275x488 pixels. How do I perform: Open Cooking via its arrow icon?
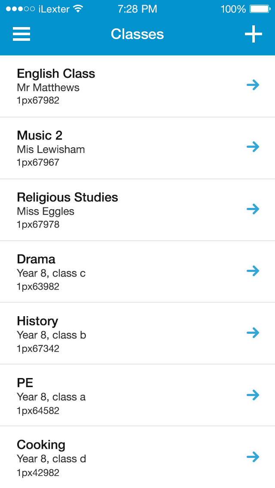pyautogui.click(x=253, y=457)
